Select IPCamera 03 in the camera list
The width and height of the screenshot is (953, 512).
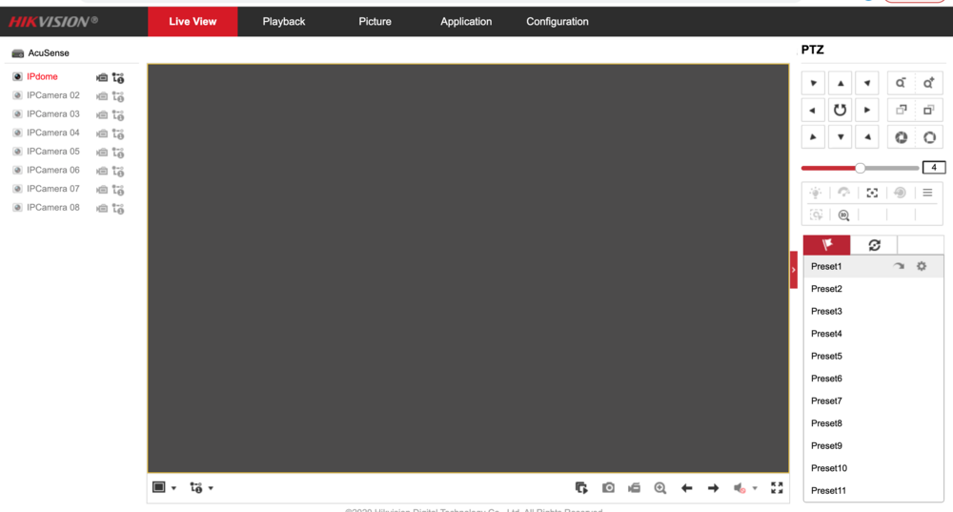pyautogui.click(x=53, y=114)
